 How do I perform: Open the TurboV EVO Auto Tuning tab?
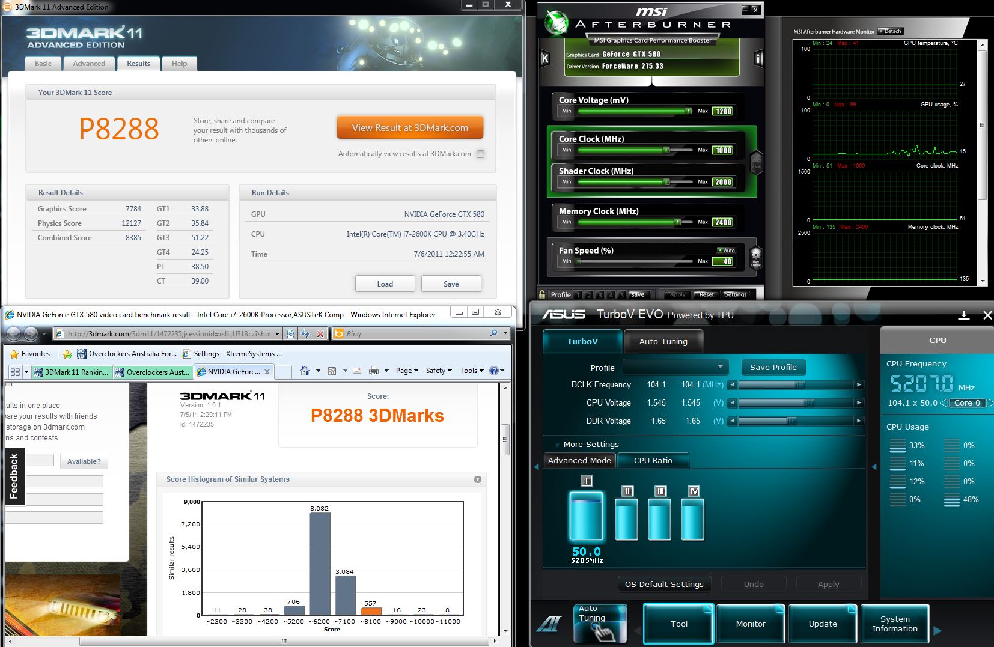coord(663,341)
